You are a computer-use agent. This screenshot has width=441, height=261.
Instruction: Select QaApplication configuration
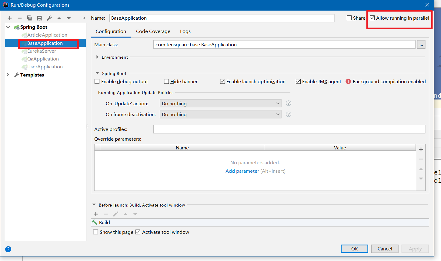(43, 59)
